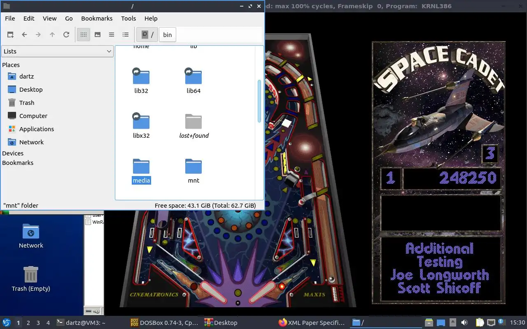The image size is (527, 329).
Task: Click the update notifier tray icon
Action: click(x=502, y=323)
